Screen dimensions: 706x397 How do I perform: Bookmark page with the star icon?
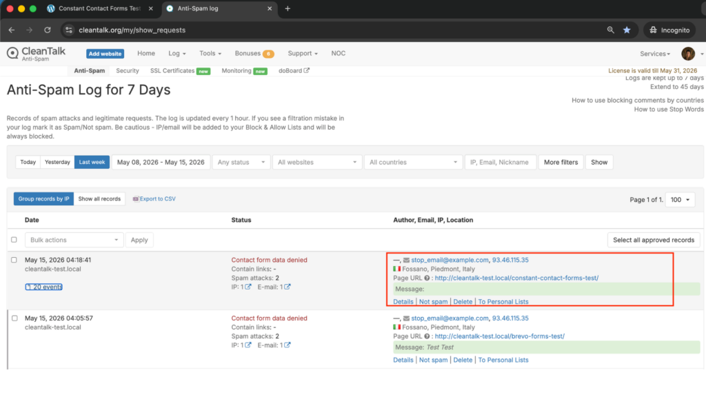[627, 30]
